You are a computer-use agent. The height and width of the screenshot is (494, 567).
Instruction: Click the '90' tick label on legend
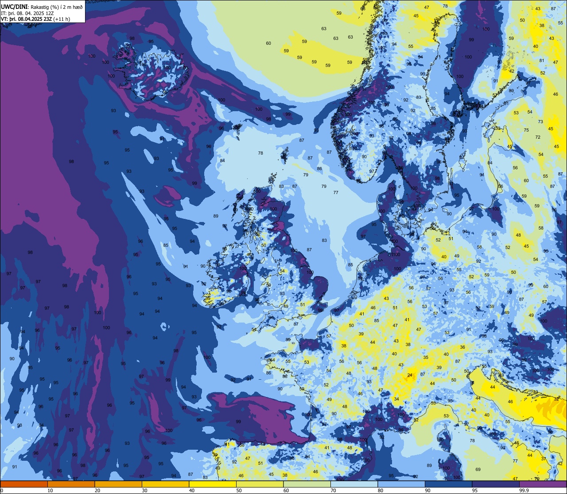click(x=427, y=490)
